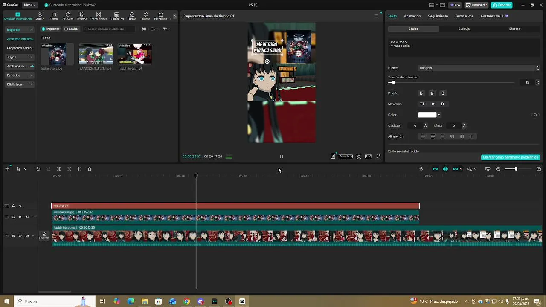Apply italic text style

443,93
